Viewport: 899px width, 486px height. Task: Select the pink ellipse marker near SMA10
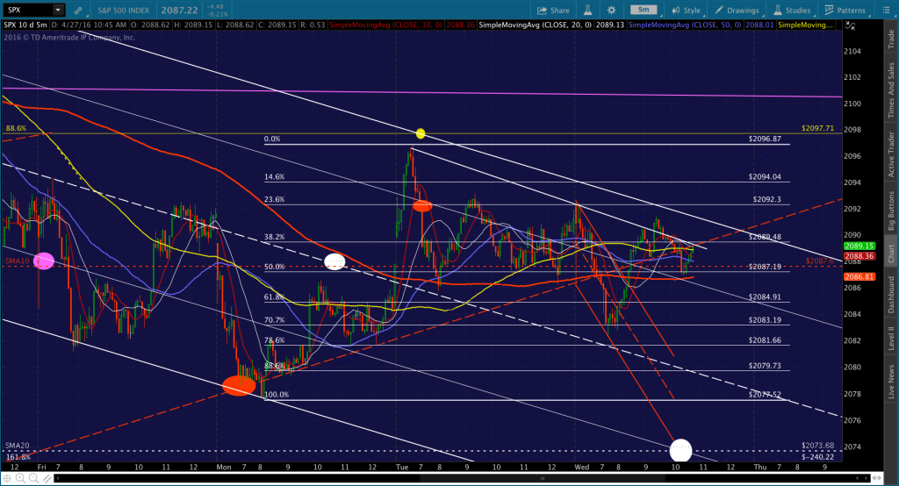click(x=44, y=261)
